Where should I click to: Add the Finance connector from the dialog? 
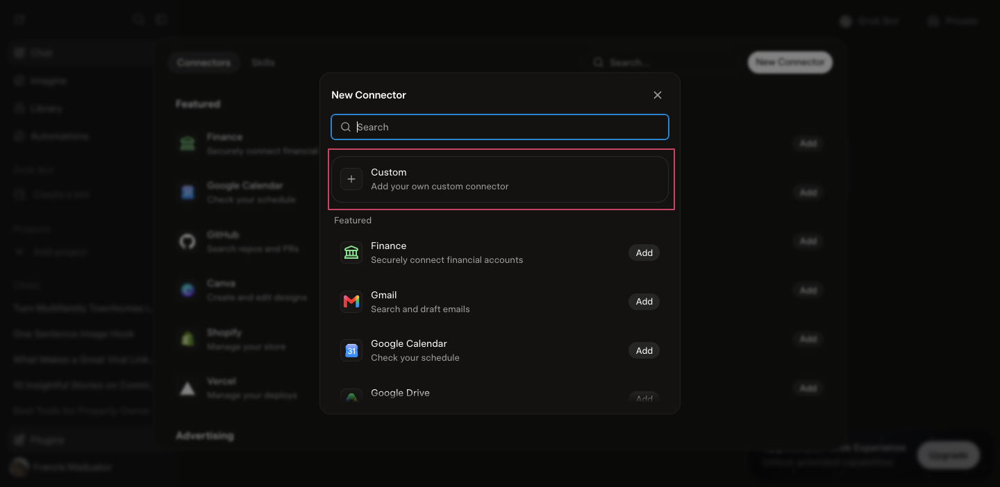pos(644,253)
